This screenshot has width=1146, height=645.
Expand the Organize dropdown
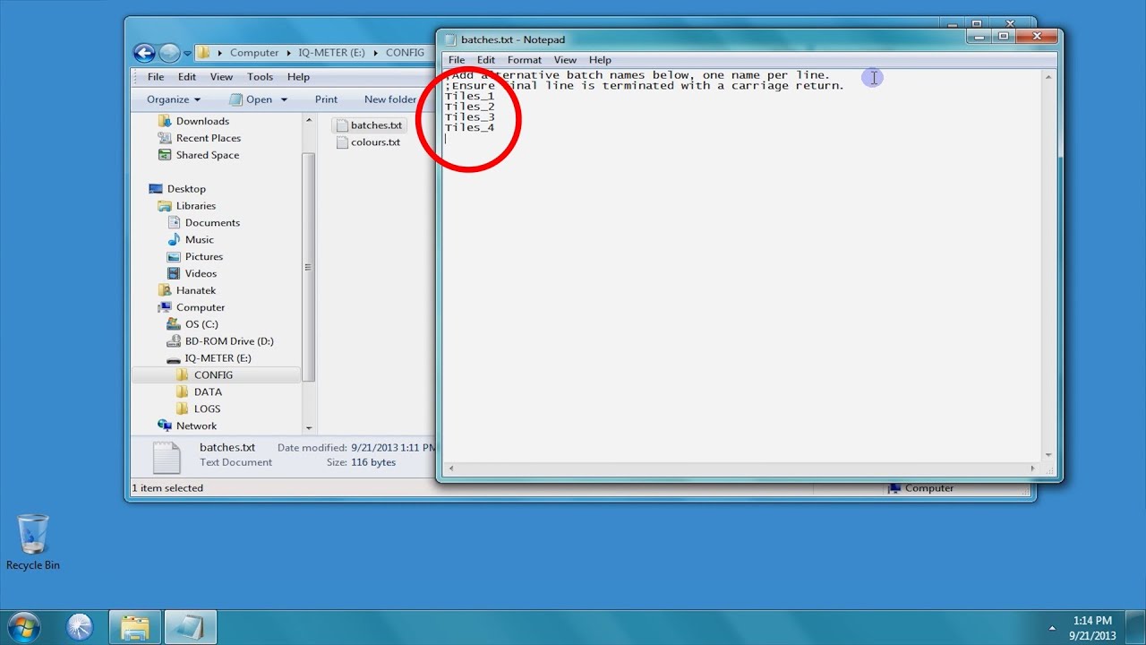coord(174,99)
